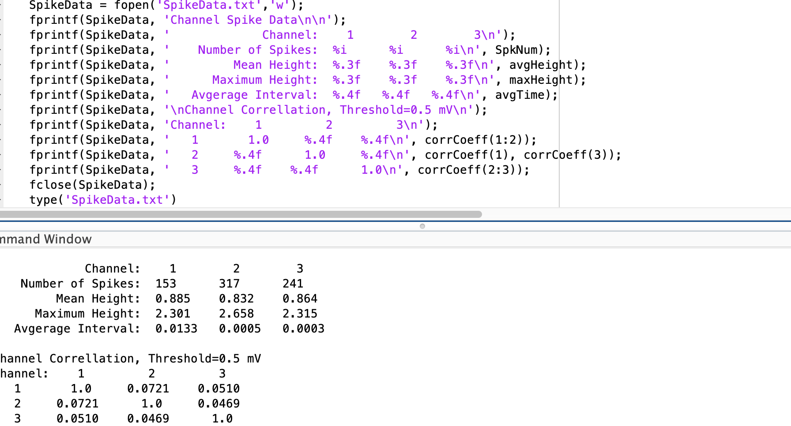The height and width of the screenshot is (426, 791).
Task: Click Maximum Height output value 2.315
Action: pos(300,314)
